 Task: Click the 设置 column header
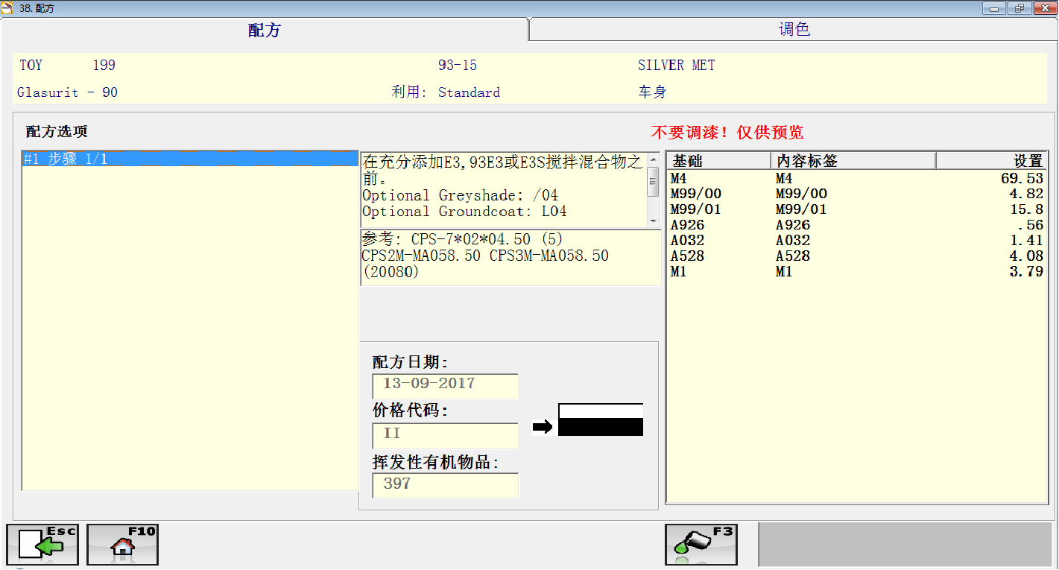[991, 161]
